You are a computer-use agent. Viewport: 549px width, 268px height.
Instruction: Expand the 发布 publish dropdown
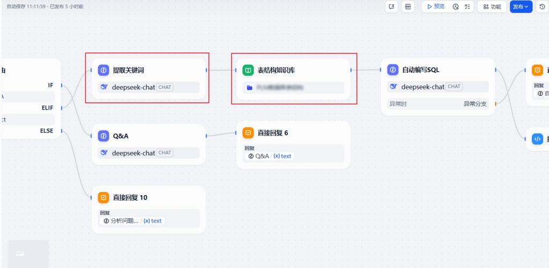coord(521,6)
